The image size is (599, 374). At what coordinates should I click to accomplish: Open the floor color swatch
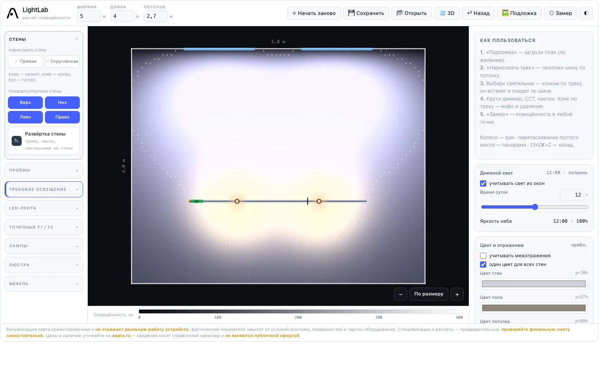[534, 308]
